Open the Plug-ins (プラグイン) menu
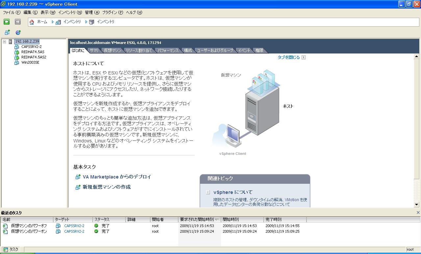Viewport: 421px width, 254px height. [x=112, y=12]
